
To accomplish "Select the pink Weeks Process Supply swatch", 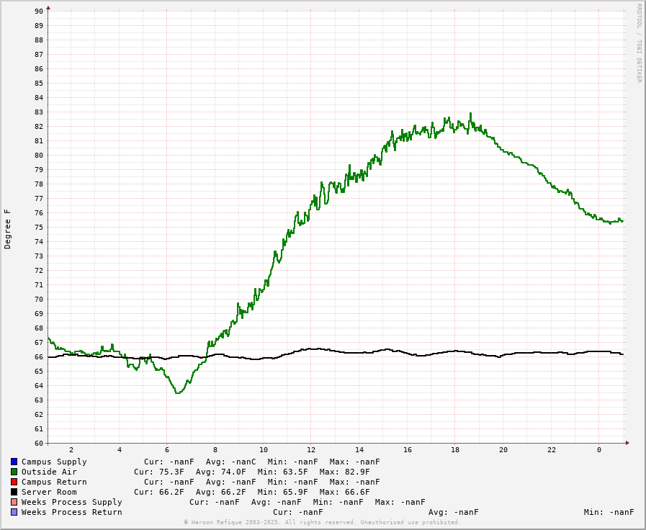I will (14, 502).
